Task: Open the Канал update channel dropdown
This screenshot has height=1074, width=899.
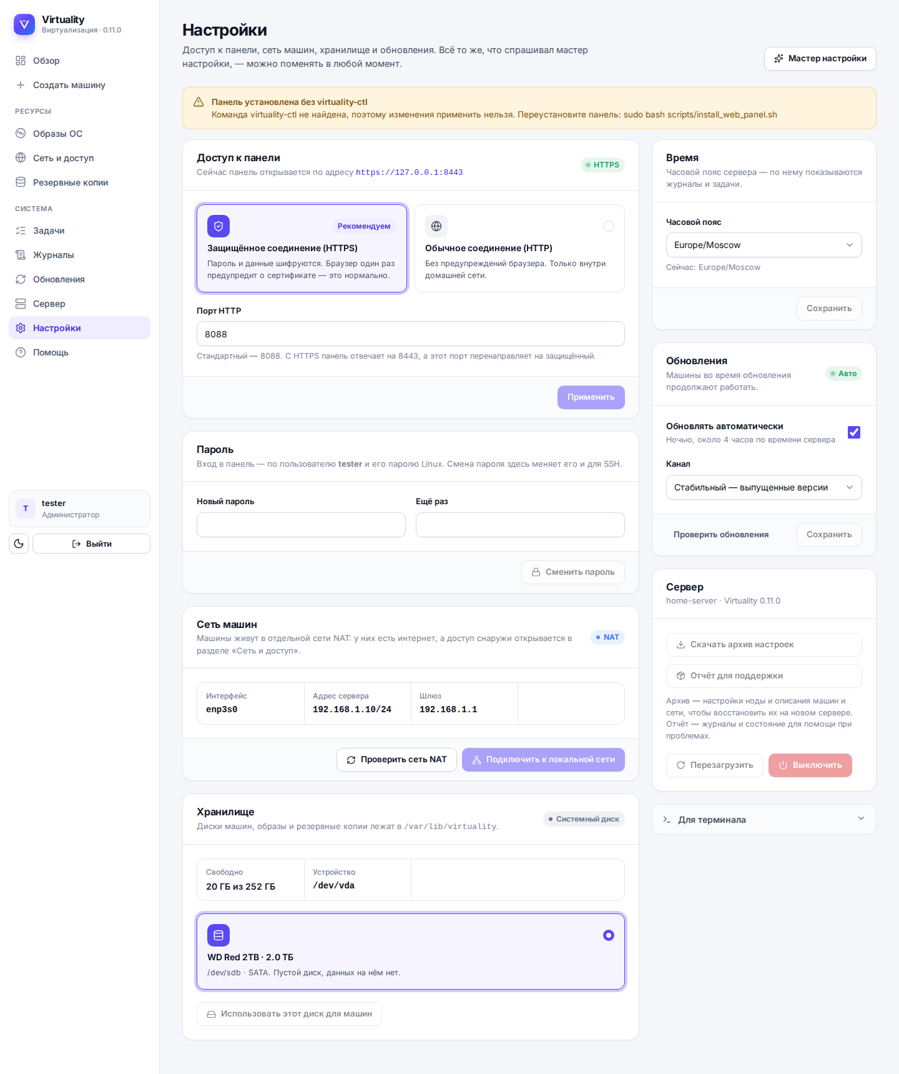Action: [x=764, y=487]
